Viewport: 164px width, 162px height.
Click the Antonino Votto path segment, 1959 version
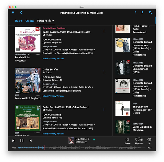coord(86,50)
